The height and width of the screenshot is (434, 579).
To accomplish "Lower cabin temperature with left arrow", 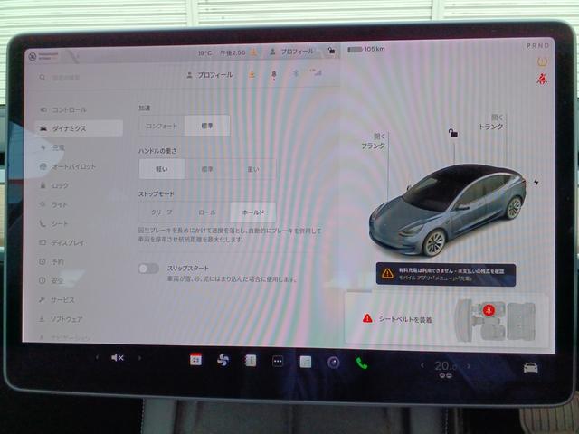I will (x=422, y=365).
